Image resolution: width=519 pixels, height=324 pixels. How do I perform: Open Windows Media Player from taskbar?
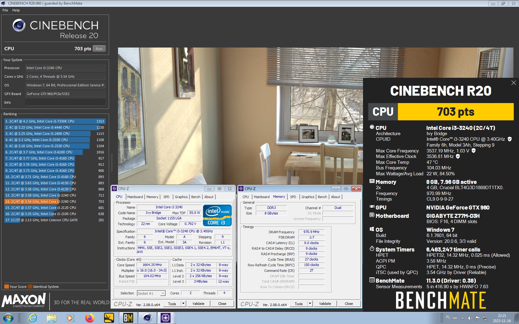[70, 318]
